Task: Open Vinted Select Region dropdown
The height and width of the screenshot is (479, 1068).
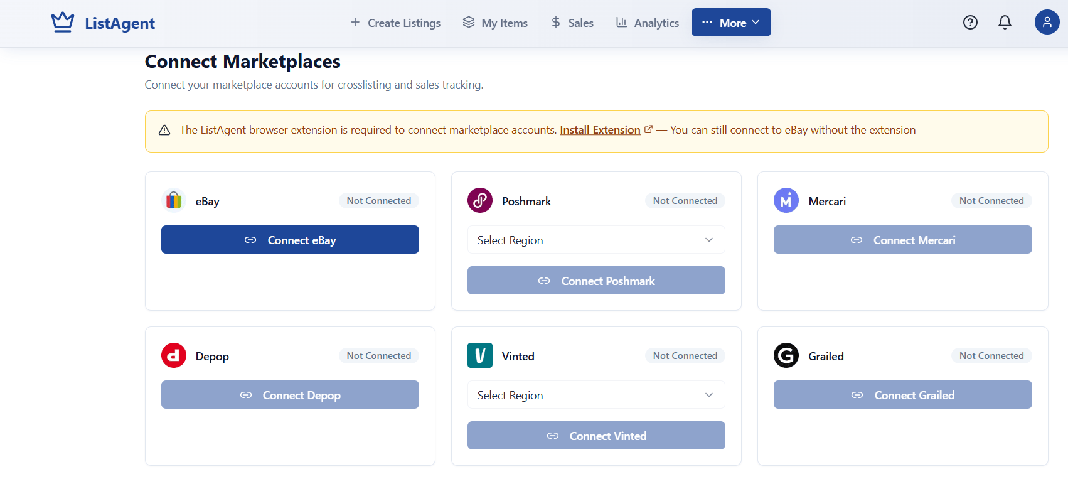Action: (596, 395)
